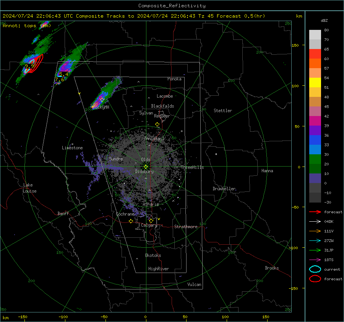Click the cyan current ellipse icon
Viewport: 344px width, 322px height.
(x=315, y=269)
